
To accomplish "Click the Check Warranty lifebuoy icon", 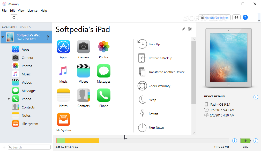I will pos(142,86).
